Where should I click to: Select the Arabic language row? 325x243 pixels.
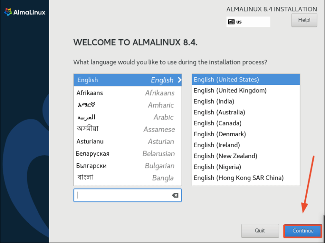(x=127, y=117)
